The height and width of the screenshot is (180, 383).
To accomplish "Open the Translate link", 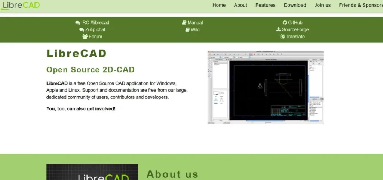I will (x=295, y=37).
